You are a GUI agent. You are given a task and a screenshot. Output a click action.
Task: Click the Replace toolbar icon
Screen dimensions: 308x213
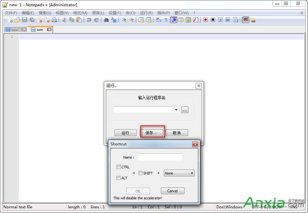(x=114, y=20)
